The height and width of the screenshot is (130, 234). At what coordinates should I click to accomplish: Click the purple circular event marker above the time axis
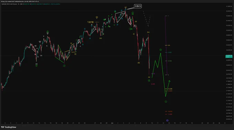[x=167, y=120]
